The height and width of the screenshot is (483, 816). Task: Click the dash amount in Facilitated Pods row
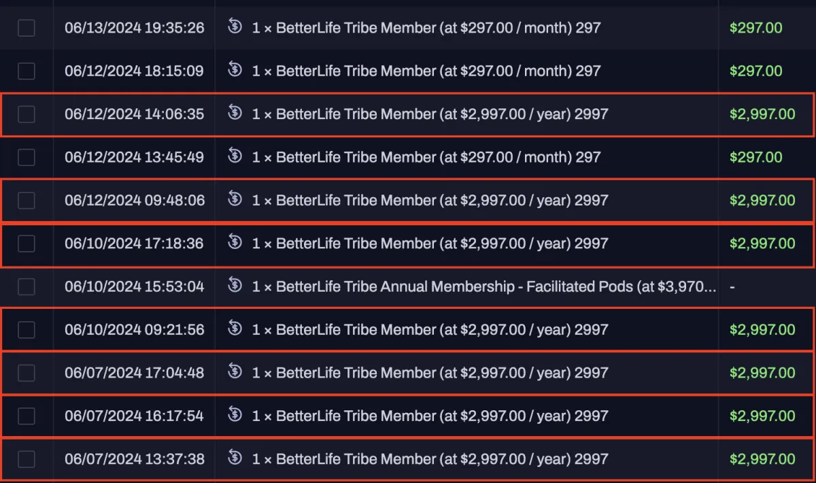pos(732,286)
